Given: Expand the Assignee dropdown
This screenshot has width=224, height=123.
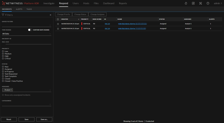Looking at the screenshot, I should tap(50, 90).
